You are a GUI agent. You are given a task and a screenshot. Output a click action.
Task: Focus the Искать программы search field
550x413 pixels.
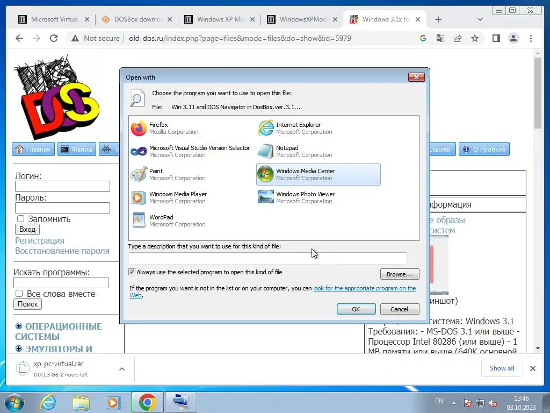coord(61,283)
